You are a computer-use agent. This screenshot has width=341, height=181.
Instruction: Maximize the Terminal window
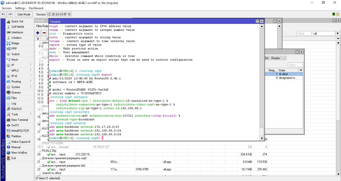257,21
